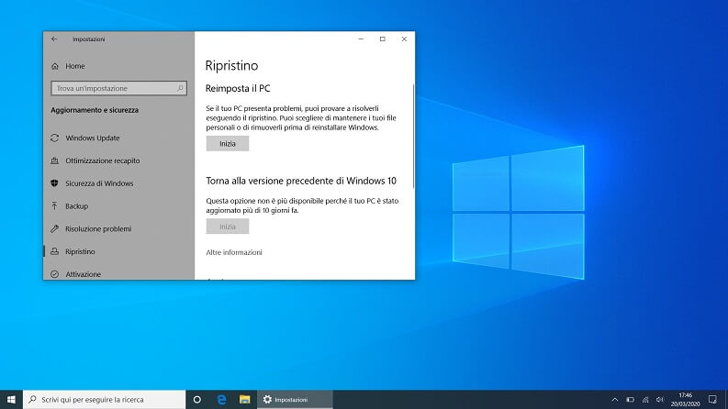
Task: Select the Risoluzione problemi wrench icon
Action: 55,228
